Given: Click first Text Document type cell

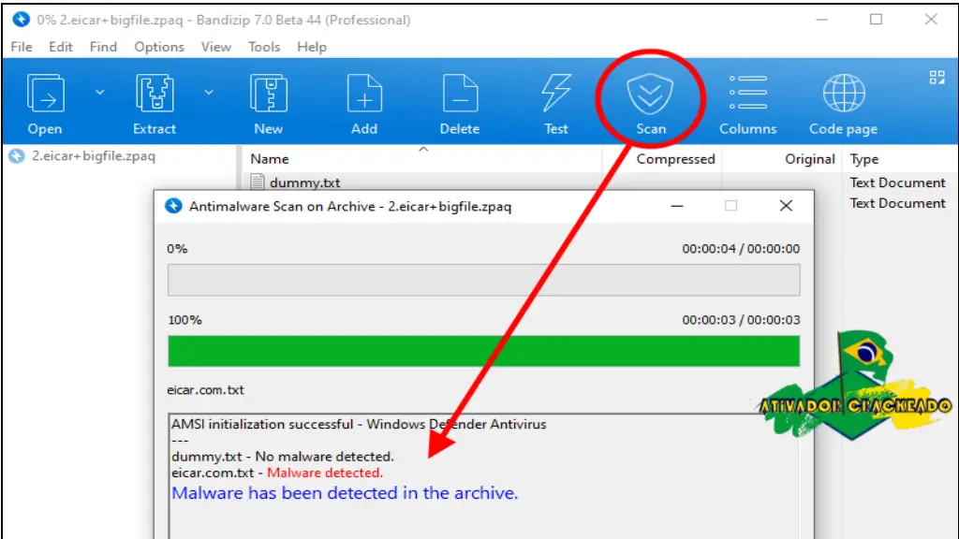Looking at the screenshot, I should (897, 182).
